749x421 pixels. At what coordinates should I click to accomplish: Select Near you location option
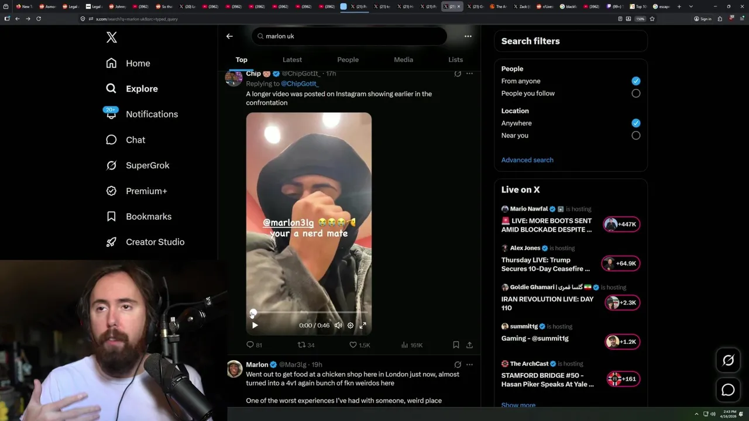[x=636, y=136]
